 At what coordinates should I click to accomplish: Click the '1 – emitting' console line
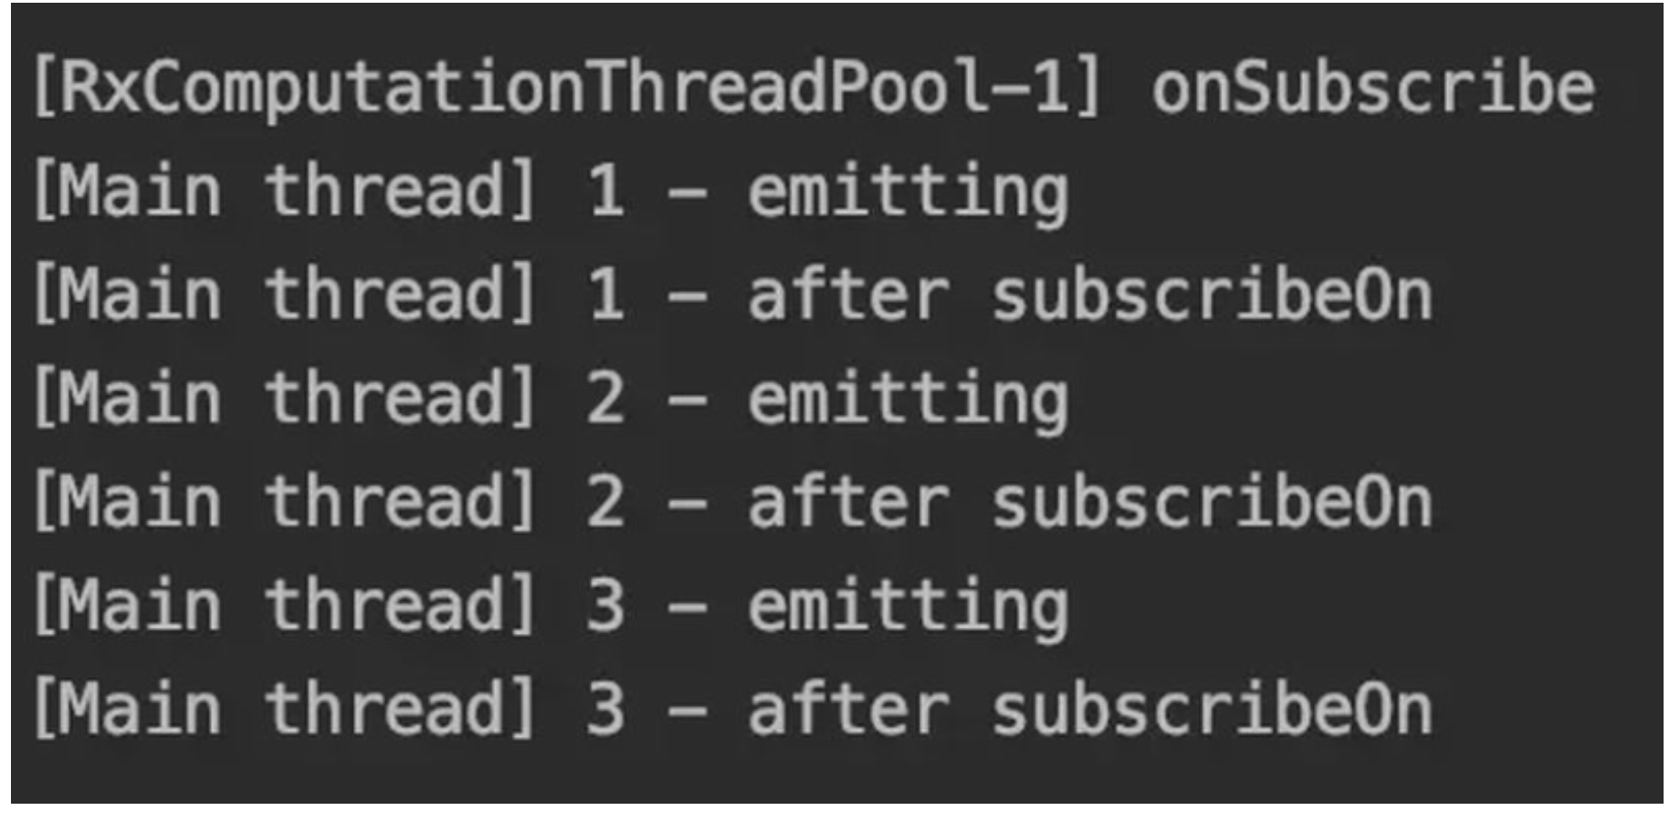(x=551, y=192)
